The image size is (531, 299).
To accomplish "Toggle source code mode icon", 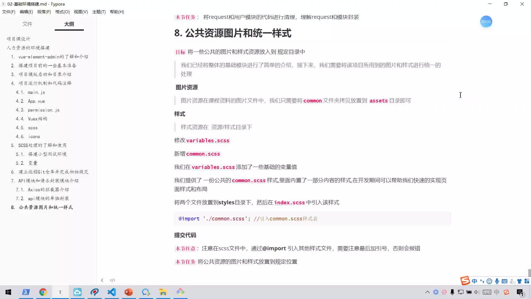I will (113, 280).
